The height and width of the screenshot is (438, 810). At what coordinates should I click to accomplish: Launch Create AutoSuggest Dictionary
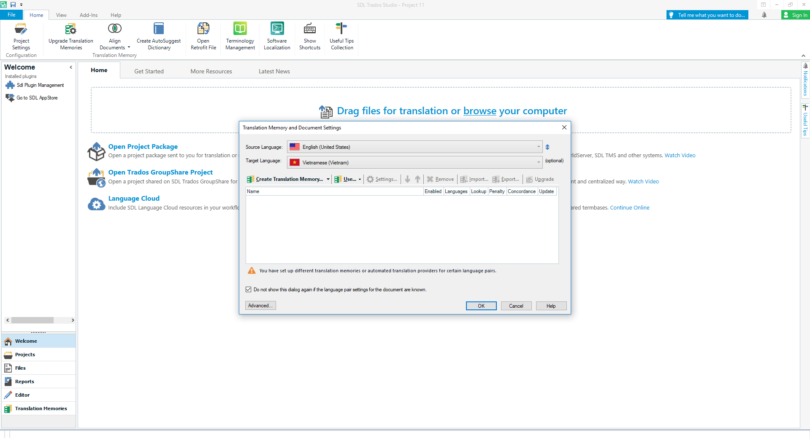coord(159,36)
